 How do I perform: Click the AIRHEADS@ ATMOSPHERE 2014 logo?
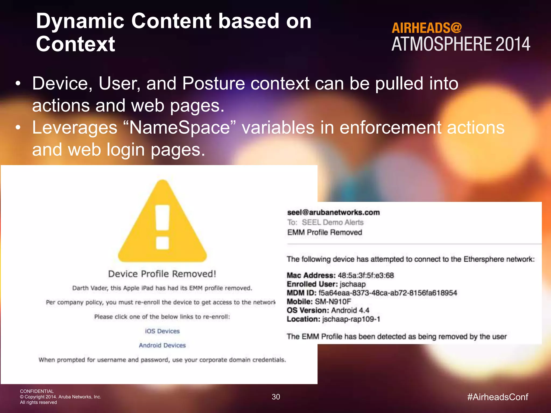coord(461,37)
